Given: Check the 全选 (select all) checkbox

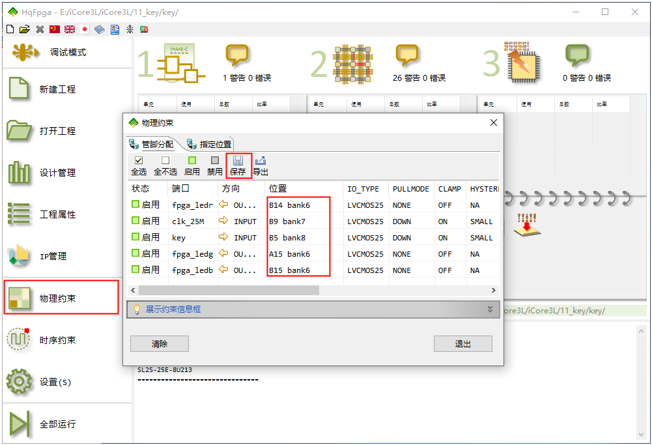Looking at the screenshot, I should tap(139, 160).
